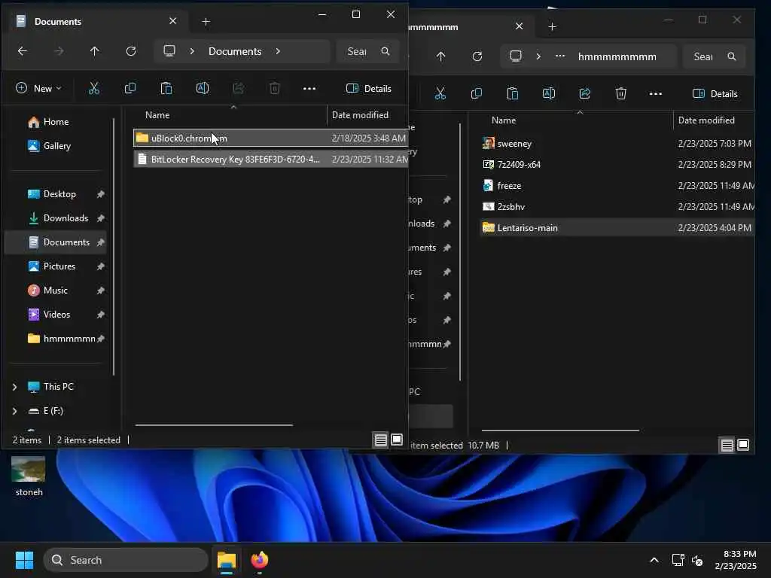Sort by Name column in Documents window
The width and height of the screenshot is (771, 578).
point(157,115)
